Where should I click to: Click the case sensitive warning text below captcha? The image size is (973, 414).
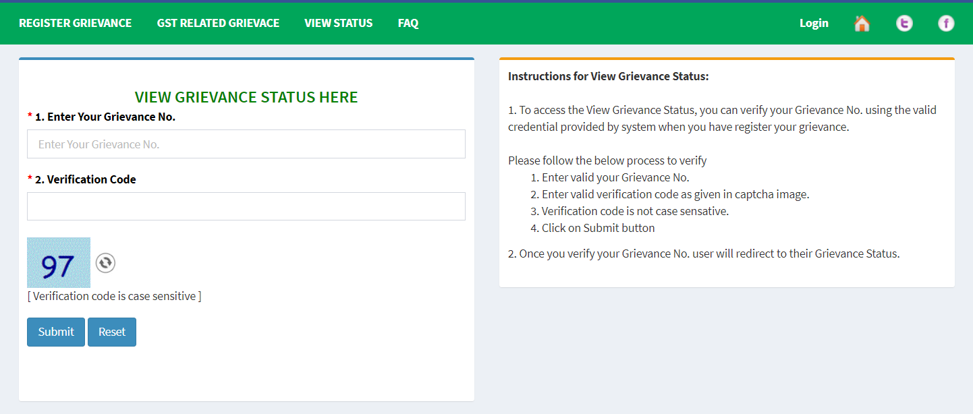coord(114,296)
